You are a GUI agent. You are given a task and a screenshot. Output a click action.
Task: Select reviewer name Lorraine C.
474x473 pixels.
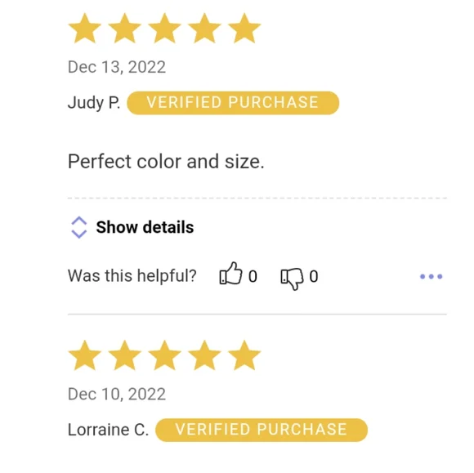tap(108, 430)
